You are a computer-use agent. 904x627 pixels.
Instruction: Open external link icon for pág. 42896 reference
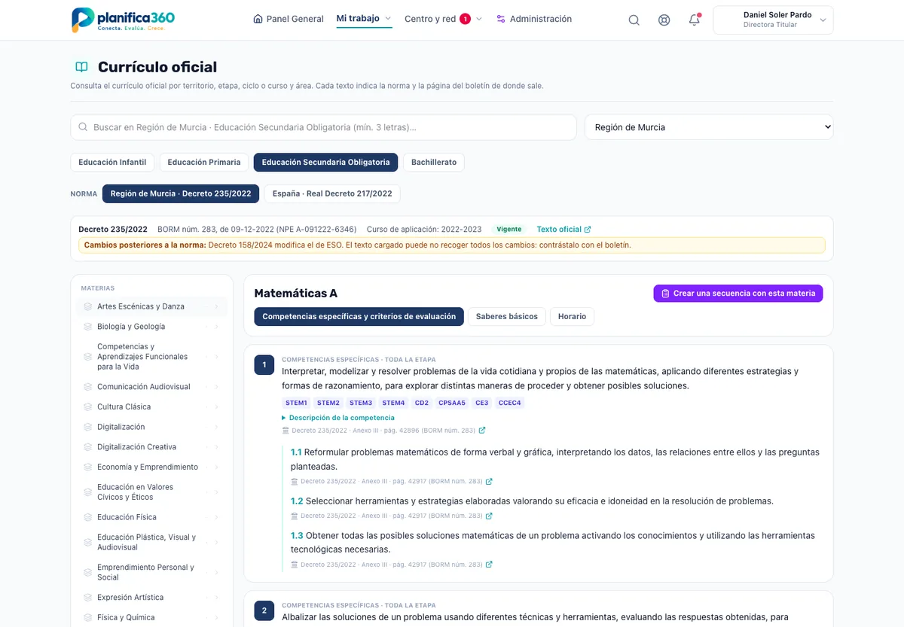(x=482, y=431)
